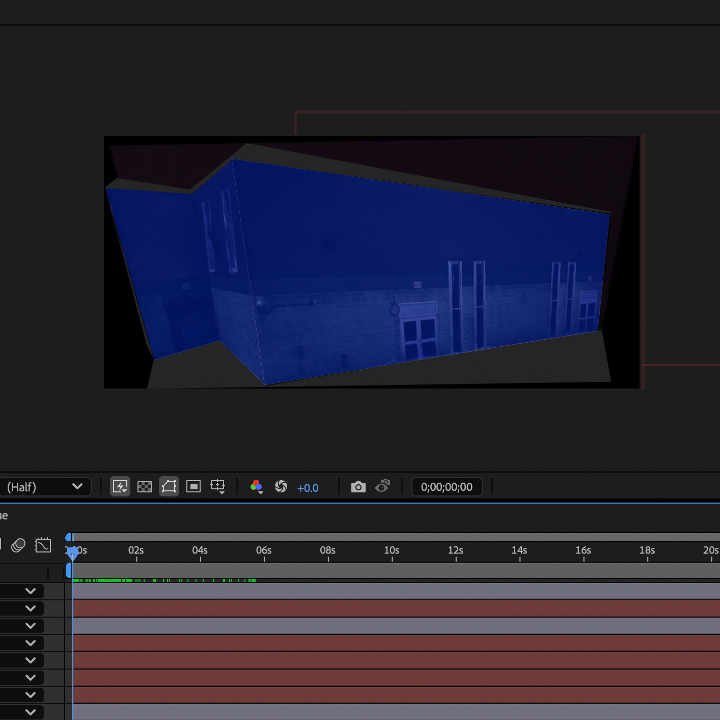This screenshot has width=720, height=720.
Task: Select the Region of Interest tool
Action: click(193, 486)
